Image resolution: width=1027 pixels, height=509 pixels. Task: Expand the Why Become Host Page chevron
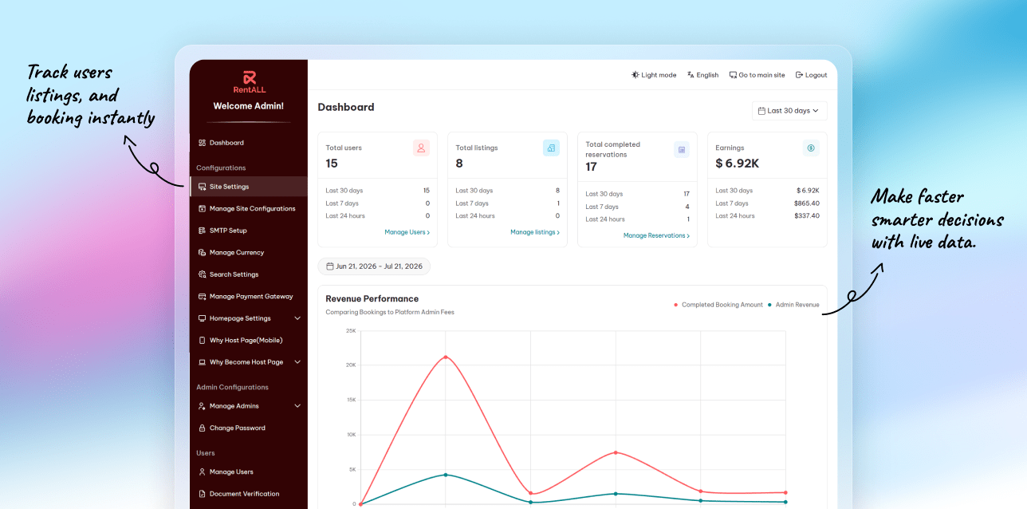(x=297, y=362)
